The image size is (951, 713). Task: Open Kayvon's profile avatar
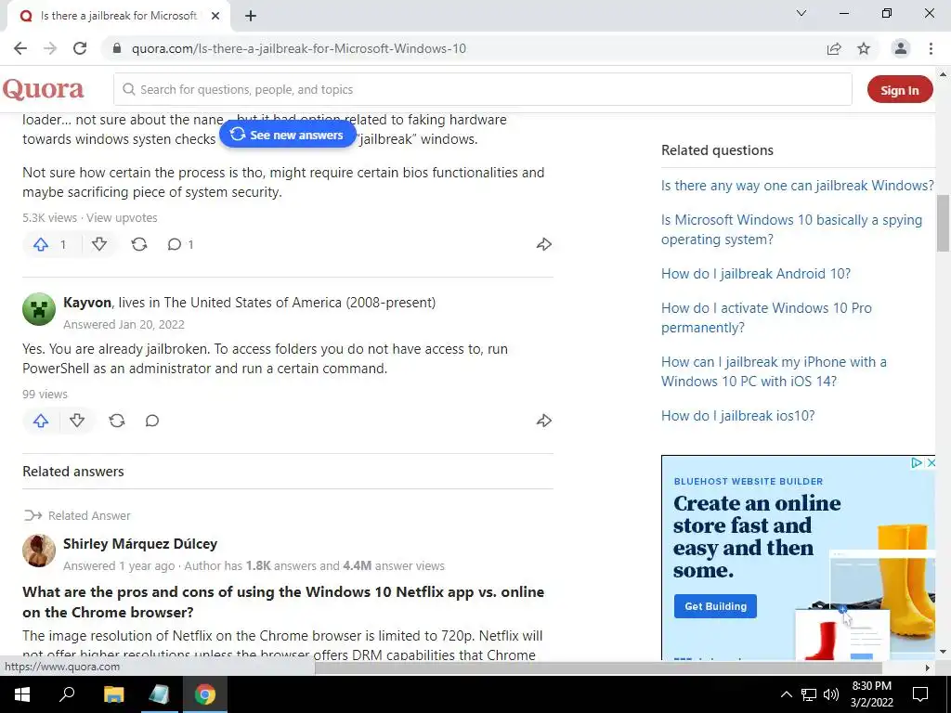coord(39,309)
